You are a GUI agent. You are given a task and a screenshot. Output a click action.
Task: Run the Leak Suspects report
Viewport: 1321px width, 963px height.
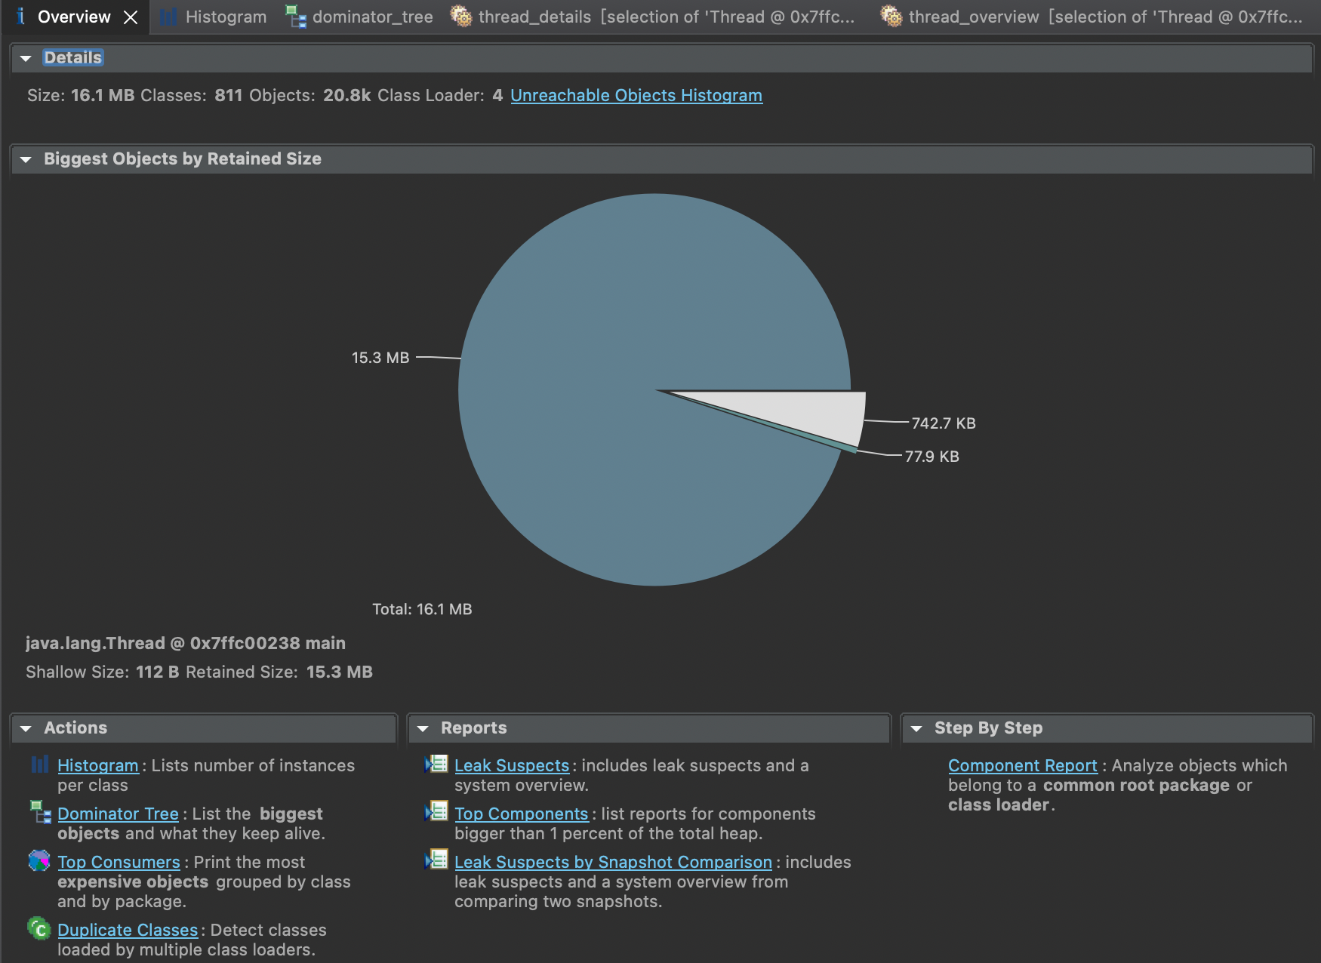click(x=512, y=766)
